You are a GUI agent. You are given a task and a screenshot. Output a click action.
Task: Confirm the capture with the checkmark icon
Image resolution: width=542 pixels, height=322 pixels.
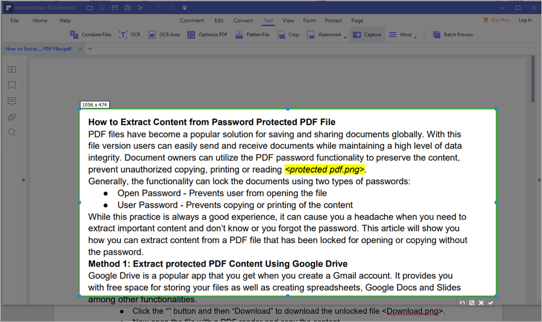click(x=491, y=303)
